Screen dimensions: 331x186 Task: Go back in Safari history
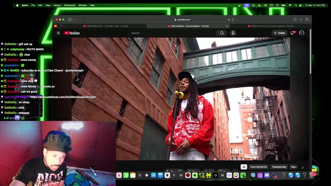pyautogui.click(x=80, y=20)
